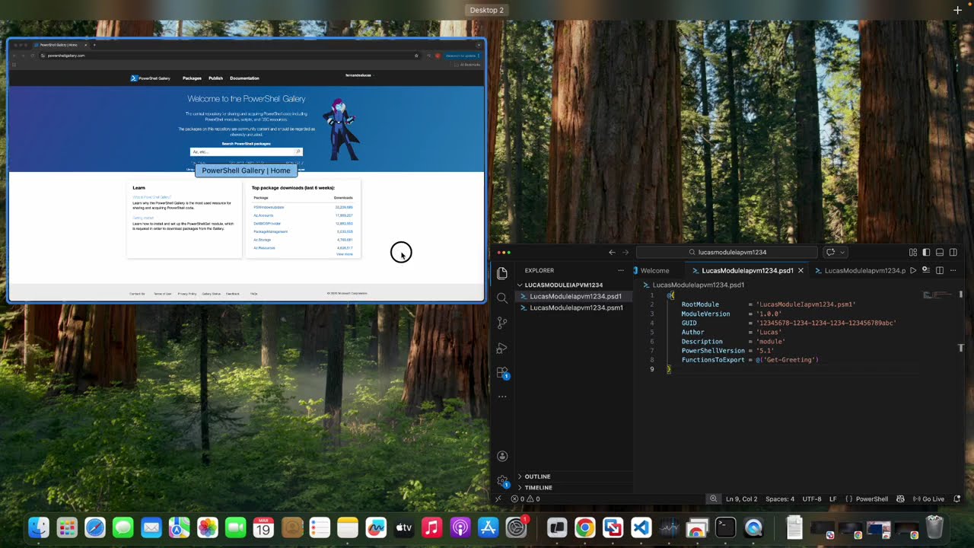The height and width of the screenshot is (548, 974).
Task: Open the Packages menu on PowerShell Gallery
Action: 192,78
